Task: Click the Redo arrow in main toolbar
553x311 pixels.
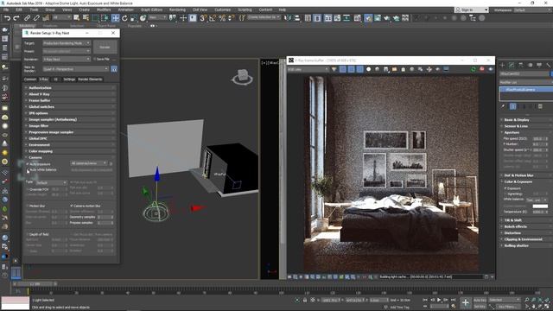Action: click(16, 18)
